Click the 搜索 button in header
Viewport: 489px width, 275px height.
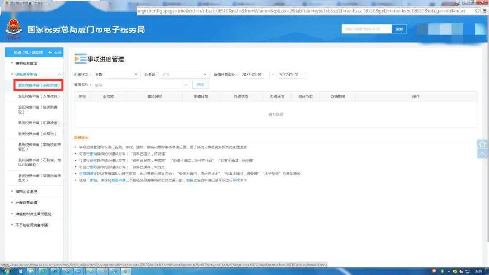click(399, 29)
